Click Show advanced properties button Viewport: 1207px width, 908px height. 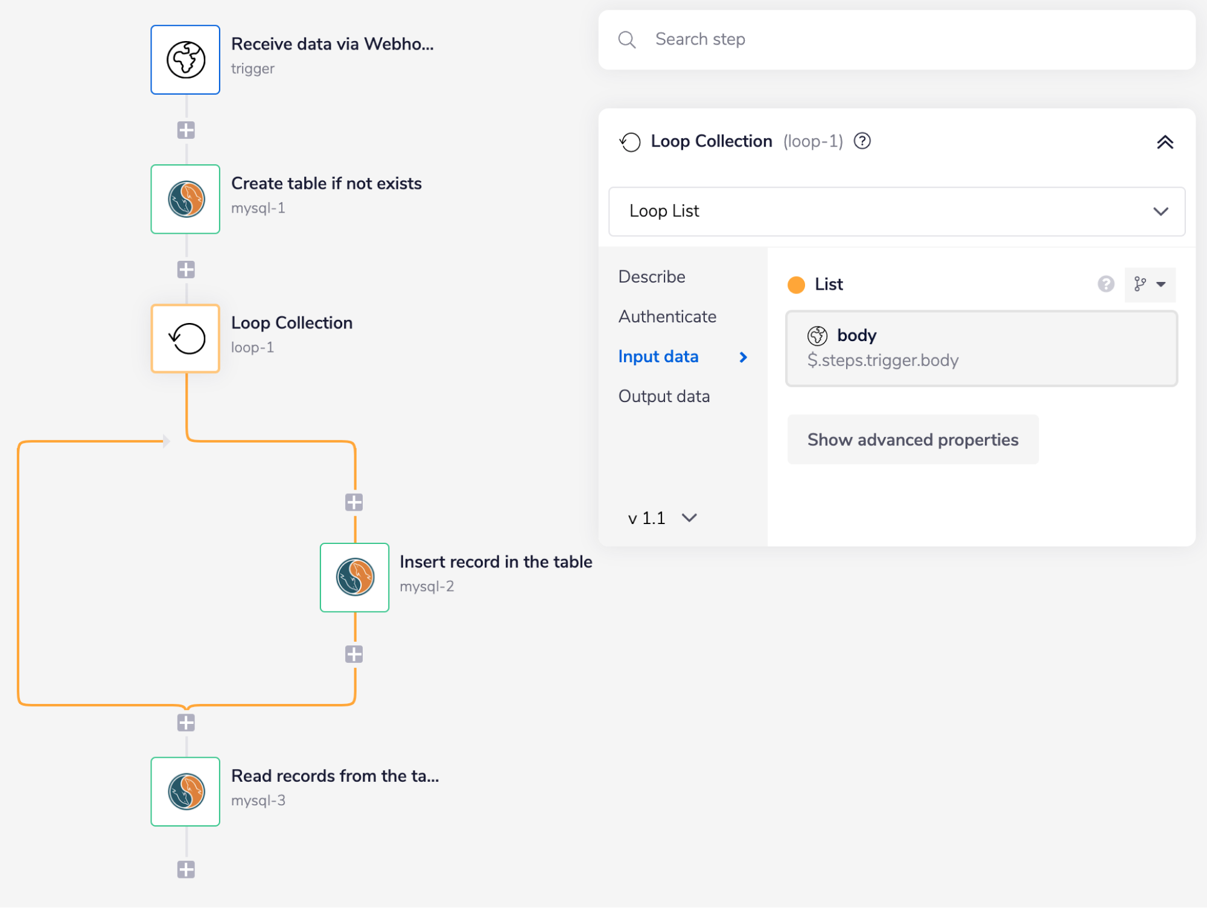pyautogui.click(x=912, y=440)
